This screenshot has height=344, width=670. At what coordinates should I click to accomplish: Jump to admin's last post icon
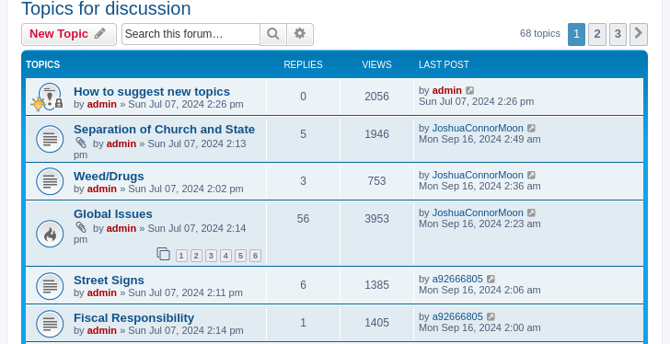(x=469, y=90)
